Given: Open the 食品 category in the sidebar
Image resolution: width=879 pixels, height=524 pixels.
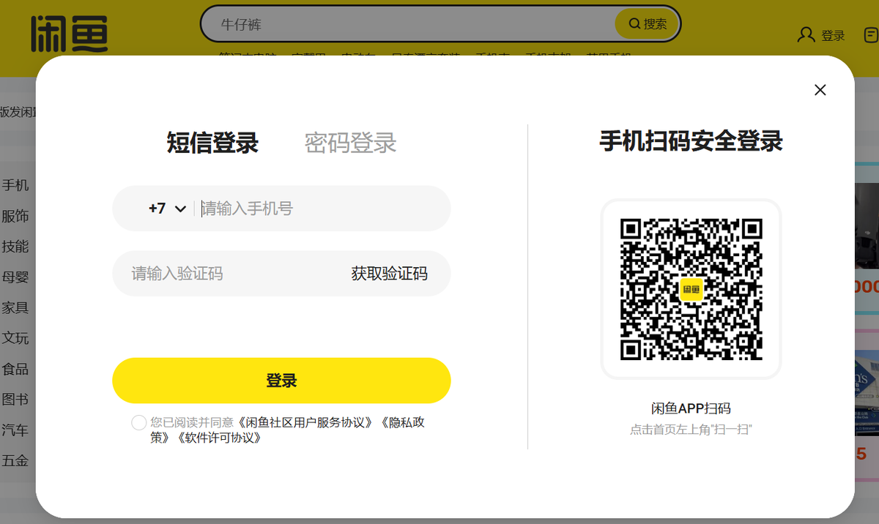Looking at the screenshot, I should click(x=15, y=369).
